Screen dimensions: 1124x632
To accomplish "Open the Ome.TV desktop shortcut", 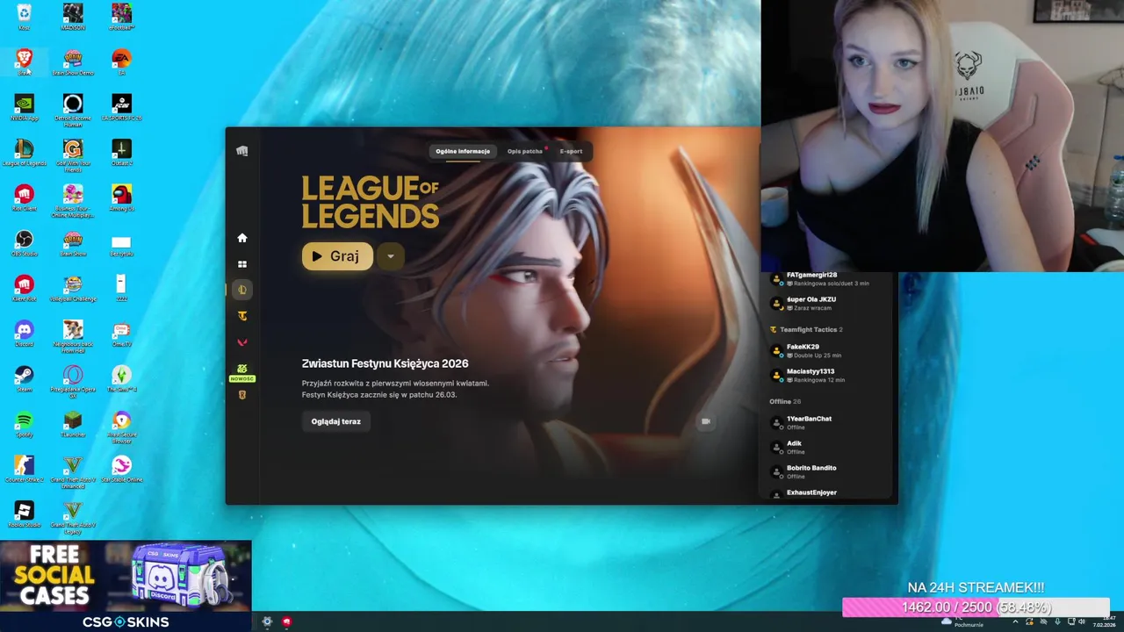I will (x=121, y=334).
